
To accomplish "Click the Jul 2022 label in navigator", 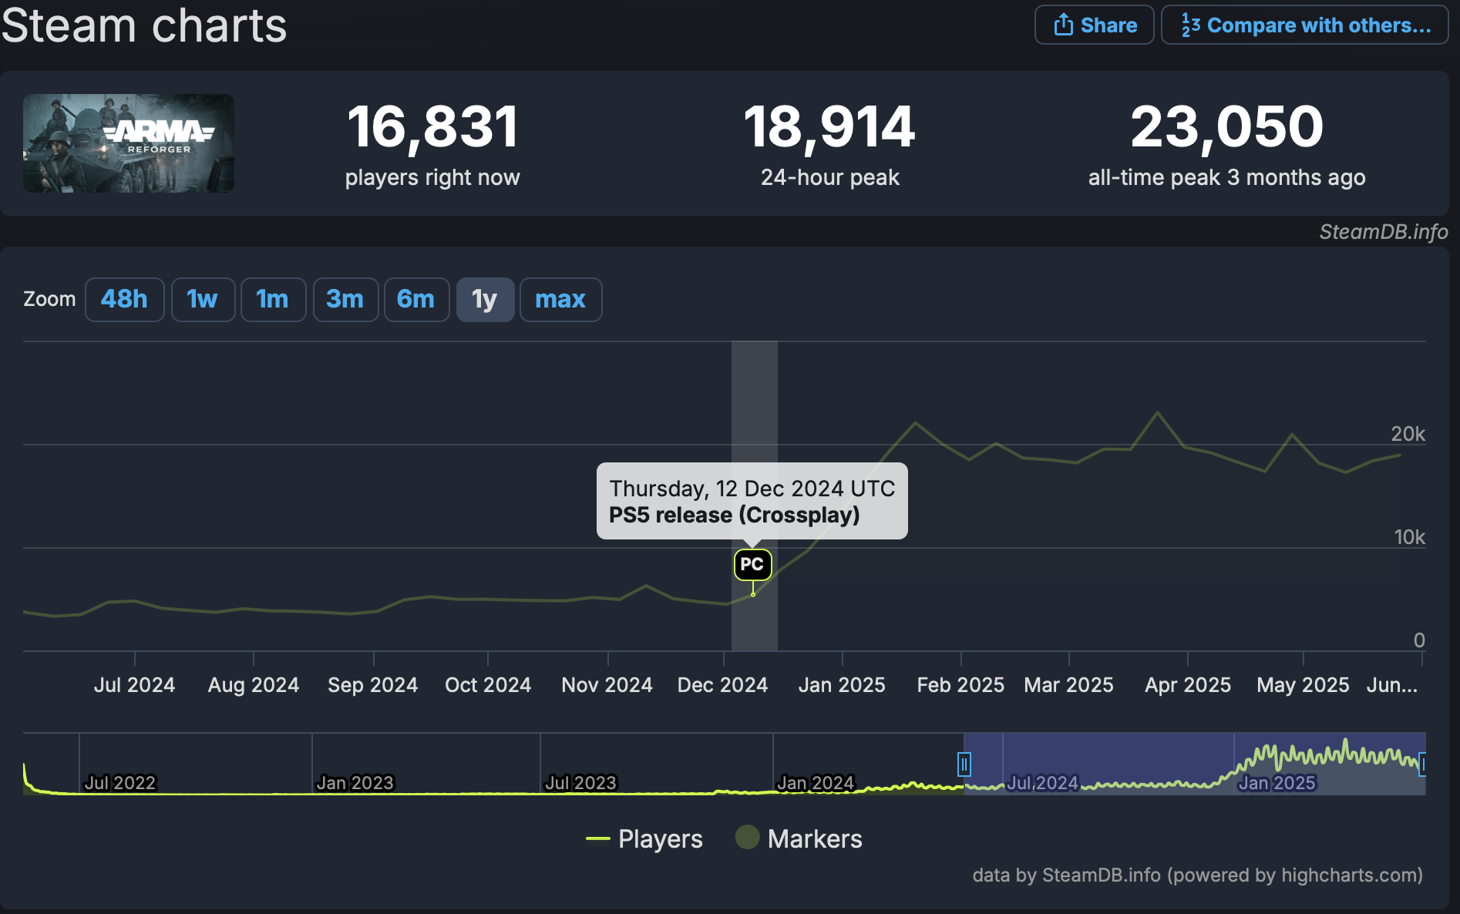I will pos(120,783).
